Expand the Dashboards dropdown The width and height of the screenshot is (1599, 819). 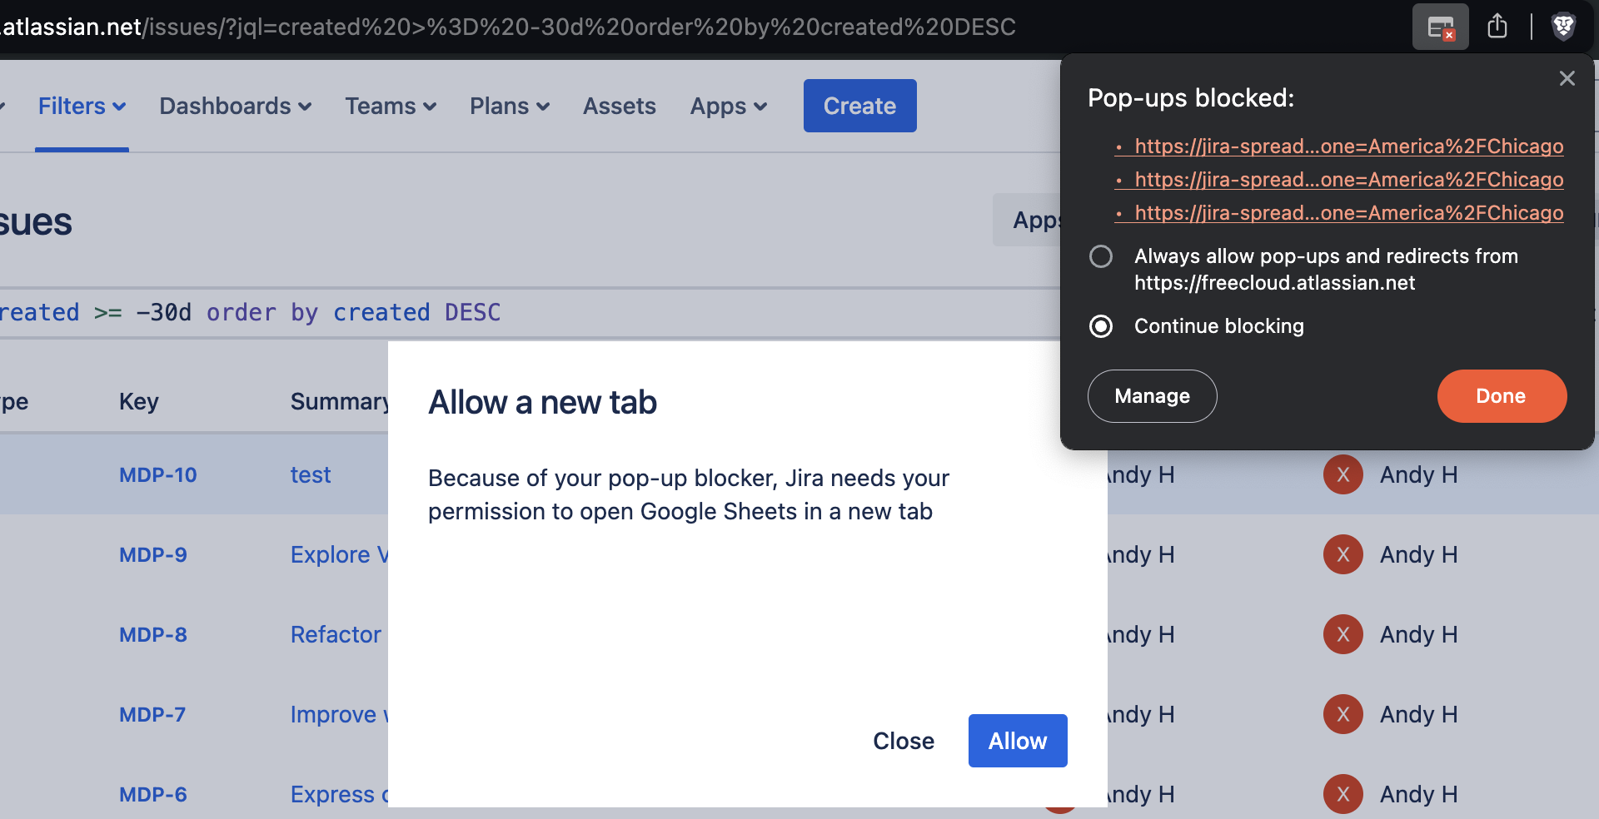236,107
